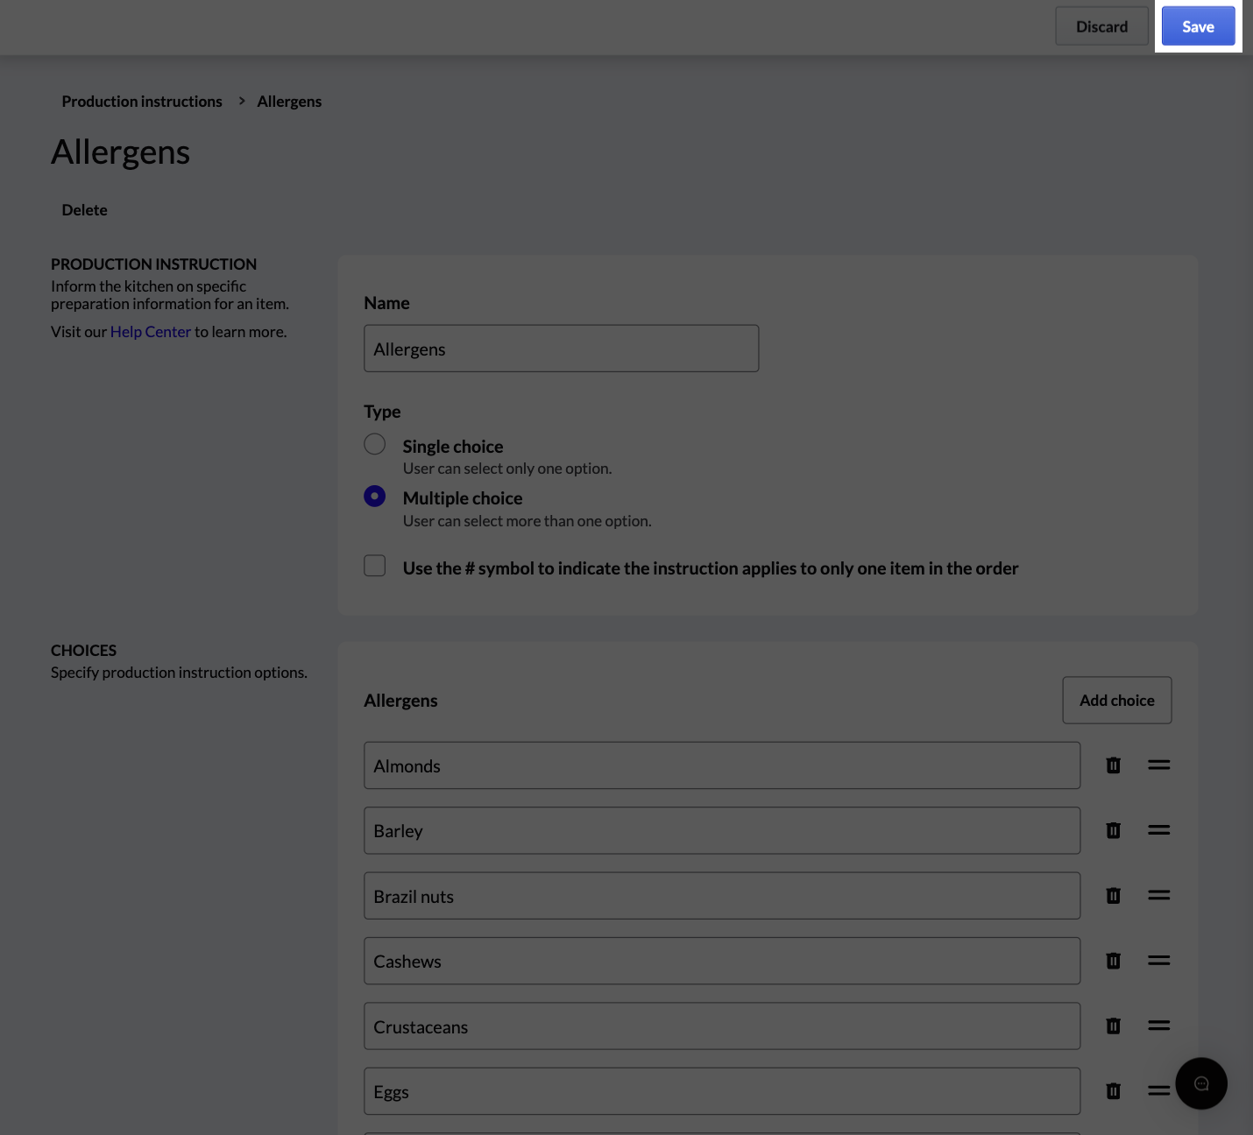Click the Single choice label text
Image resolution: width=1253 pixels, height=1135 pixels.
point(453,447)
